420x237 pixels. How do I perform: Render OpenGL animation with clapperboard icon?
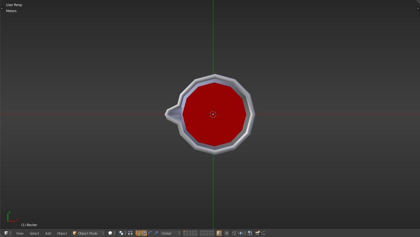click(x=263, y=233)
